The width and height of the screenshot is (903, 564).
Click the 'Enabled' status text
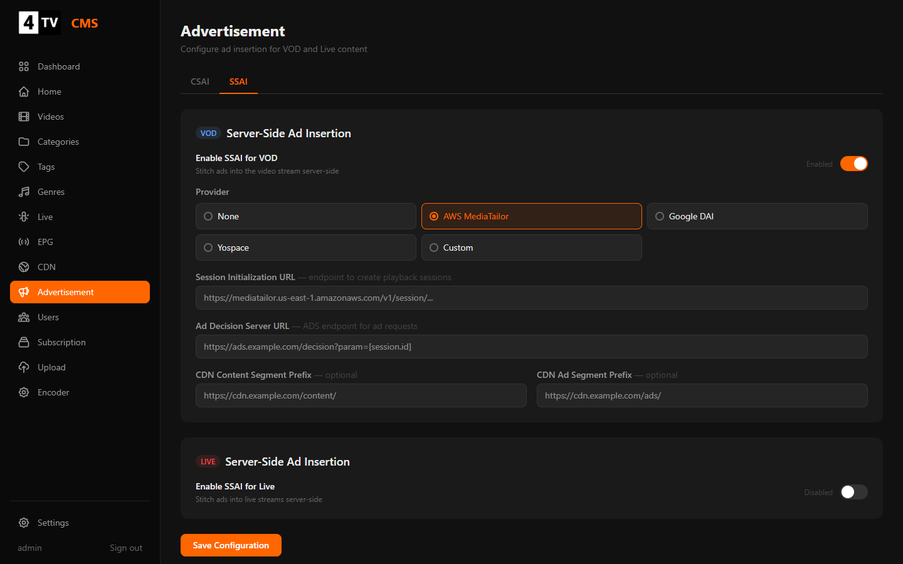tap(820, 164)
